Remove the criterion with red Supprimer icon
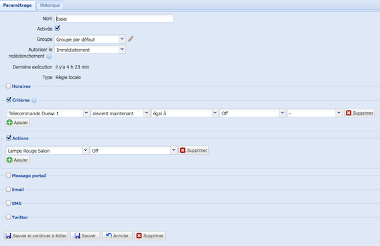The width and height of the screenshot is (380, 246). click(359, 113)
